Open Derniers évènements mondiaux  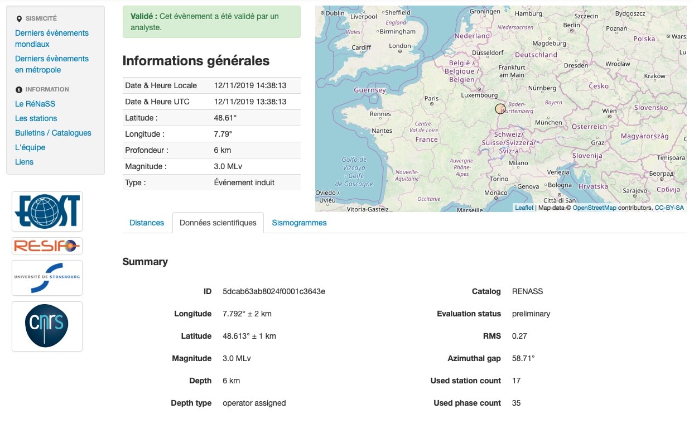[51, 39]
